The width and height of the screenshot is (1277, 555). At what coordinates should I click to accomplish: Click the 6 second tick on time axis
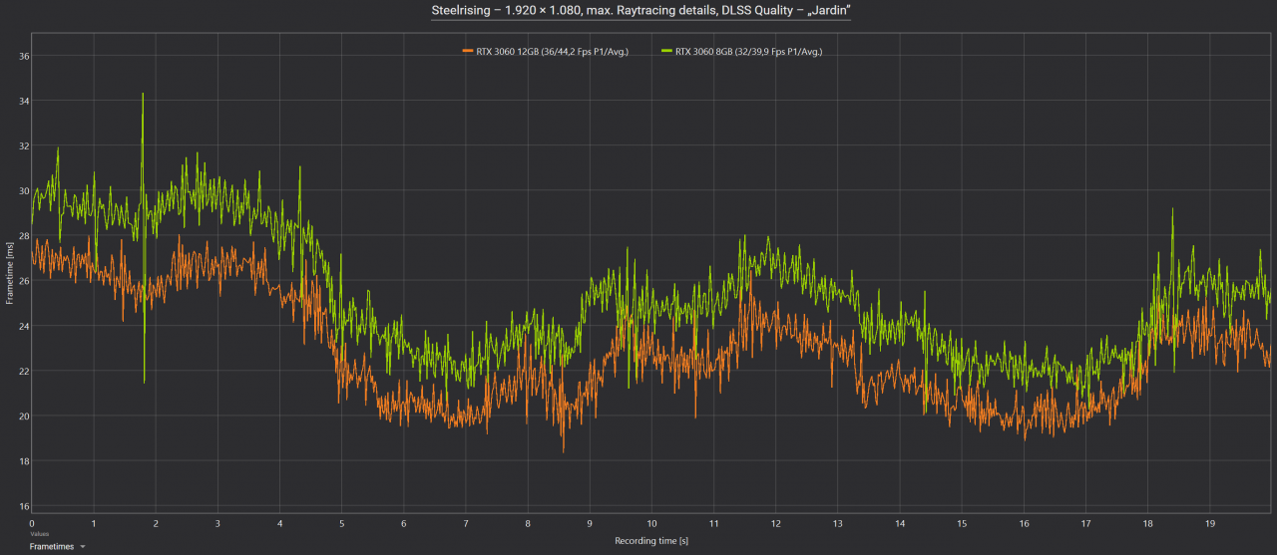pos(404,522)
